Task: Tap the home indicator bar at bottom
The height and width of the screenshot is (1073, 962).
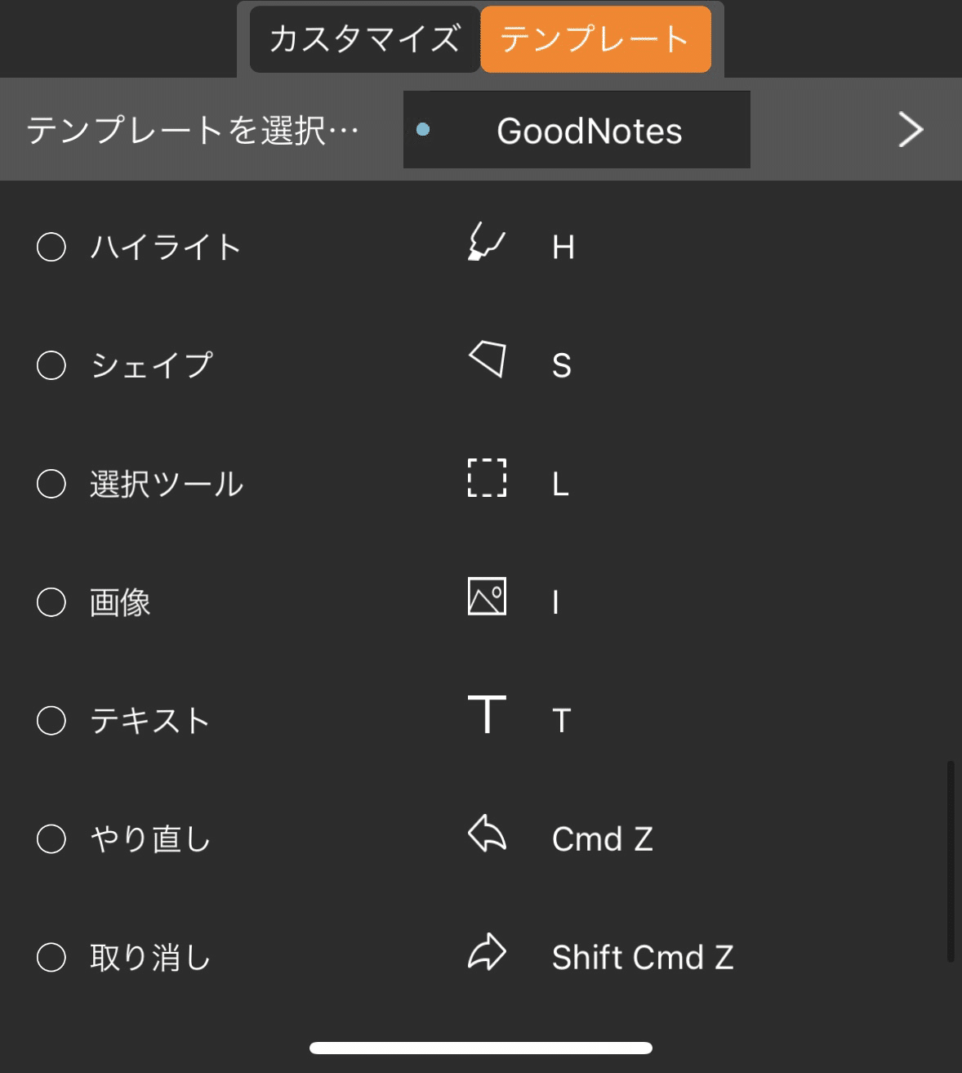Action: click(x=481, y=1048)
